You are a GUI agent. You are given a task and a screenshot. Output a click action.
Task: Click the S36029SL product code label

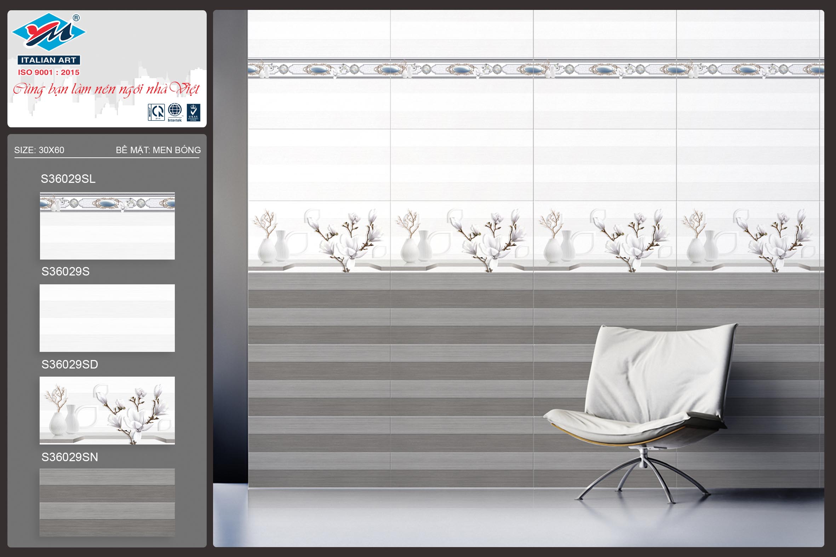click(68, 179)
